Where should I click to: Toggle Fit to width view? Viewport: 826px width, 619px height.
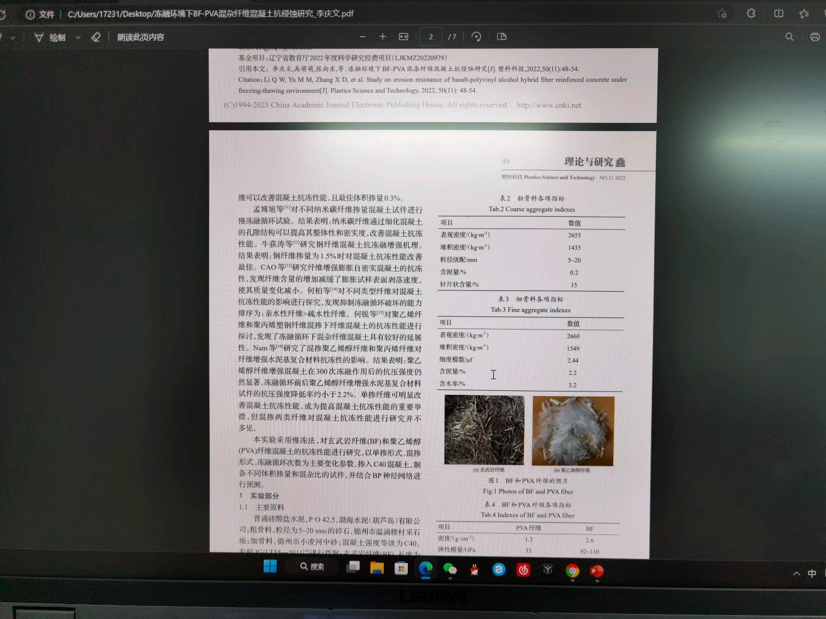pyautogui.click(x=403, y=37)
